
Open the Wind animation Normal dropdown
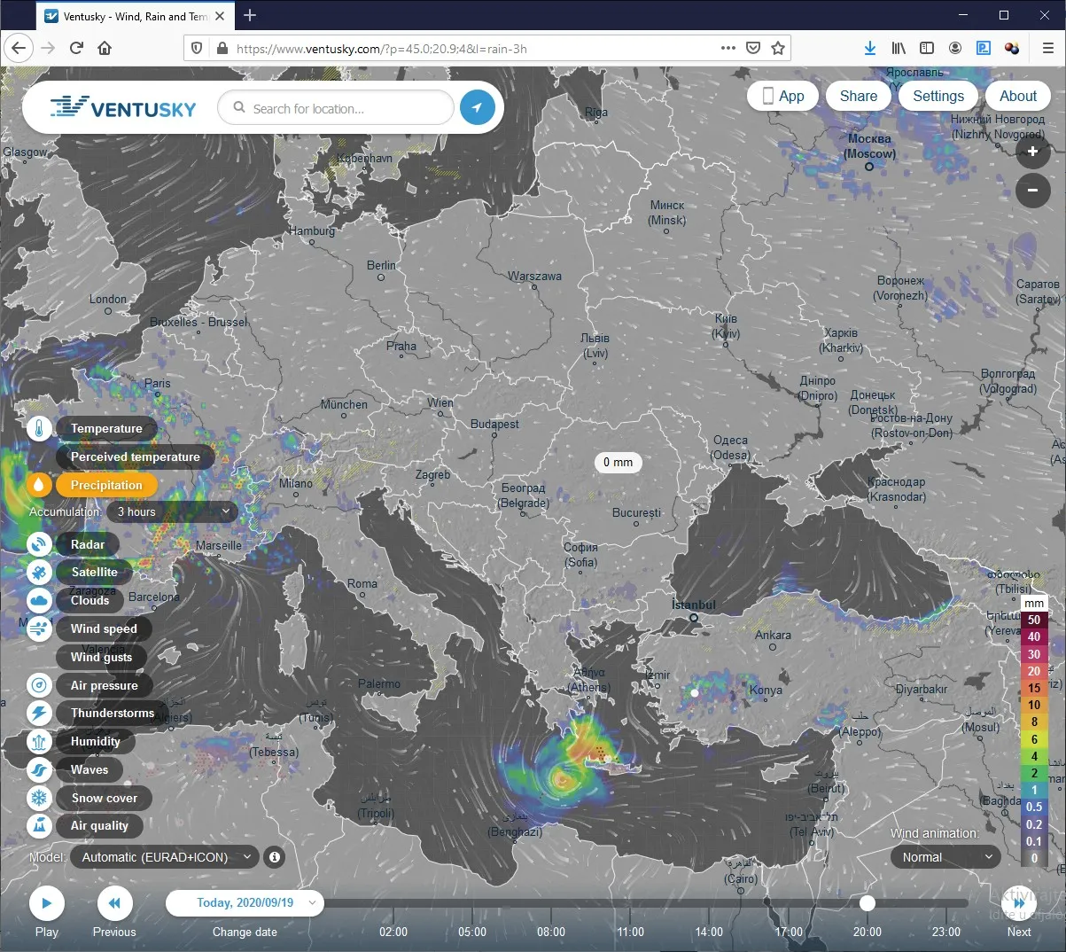click(x=946, y=857)
